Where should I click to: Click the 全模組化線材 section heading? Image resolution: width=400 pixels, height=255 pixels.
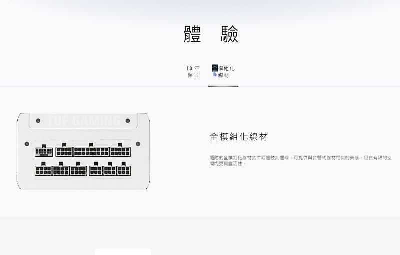[239, 137]
